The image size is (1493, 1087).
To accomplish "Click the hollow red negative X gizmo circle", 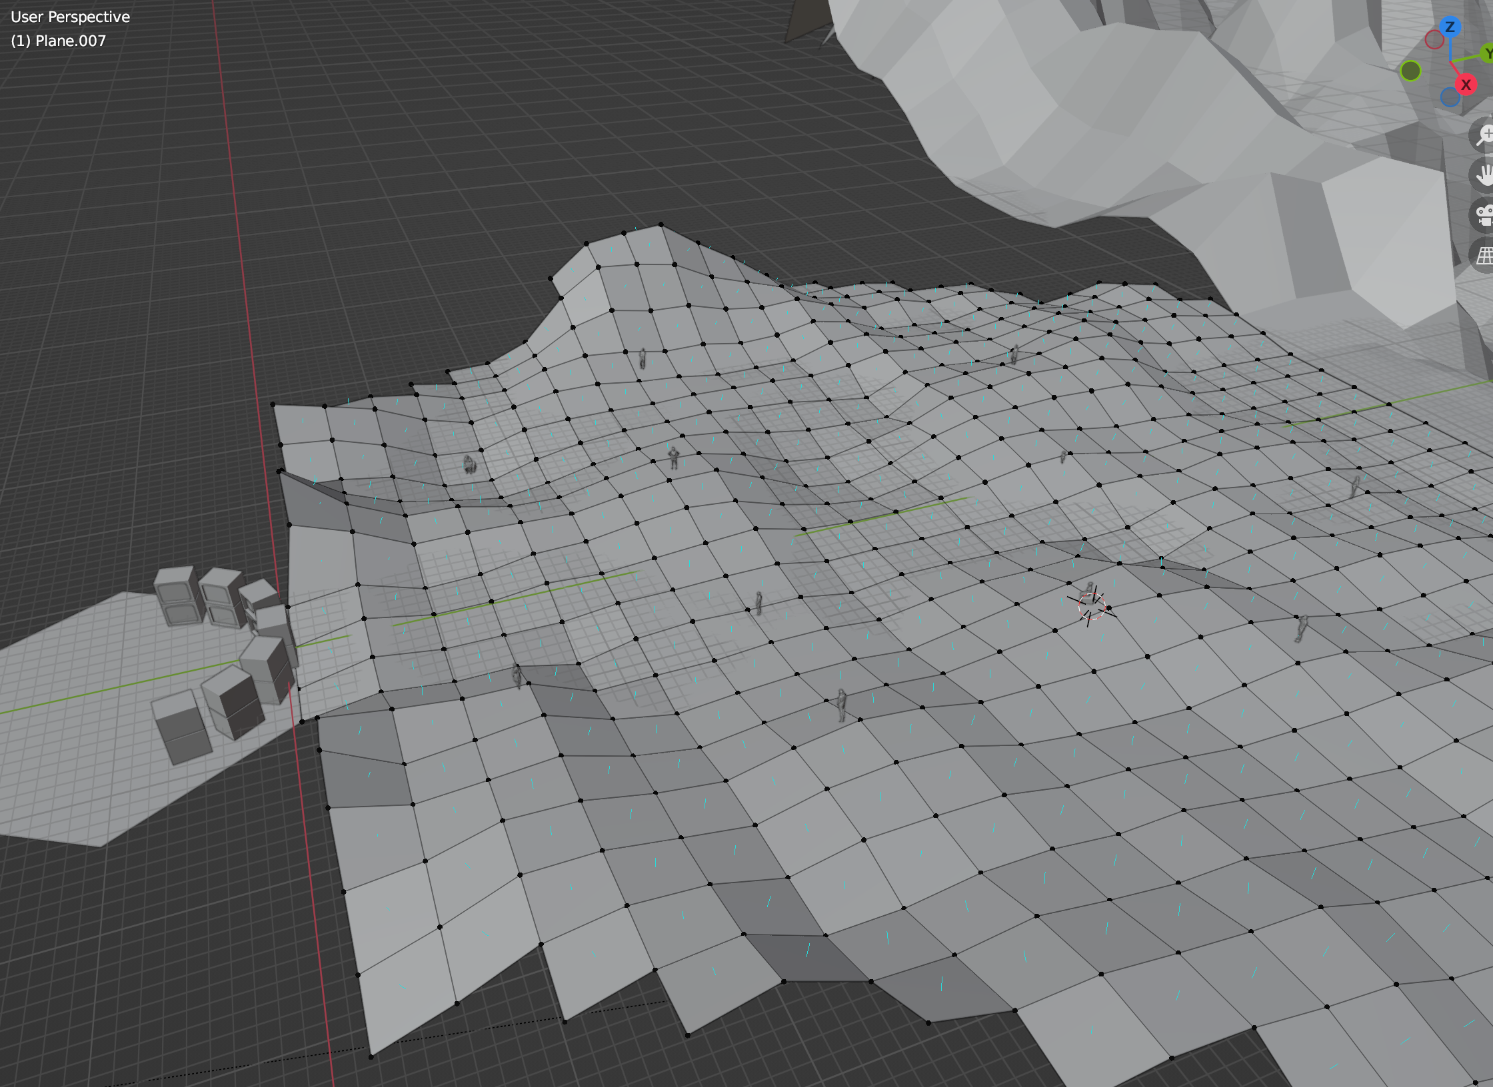I will coord(1434,40).
